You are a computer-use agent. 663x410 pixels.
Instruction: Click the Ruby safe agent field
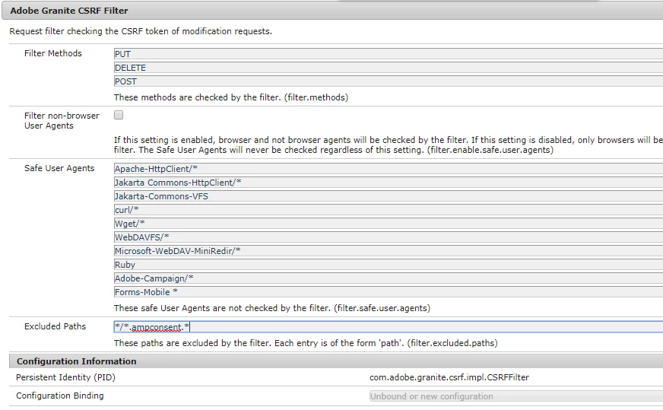click(x=389, y=265)
